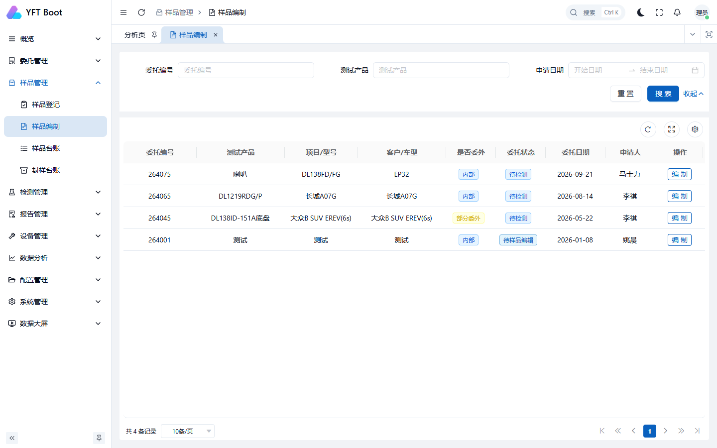
Task: Enter fullscreen using the header fullscreen icon
Action: click(659, 12)
